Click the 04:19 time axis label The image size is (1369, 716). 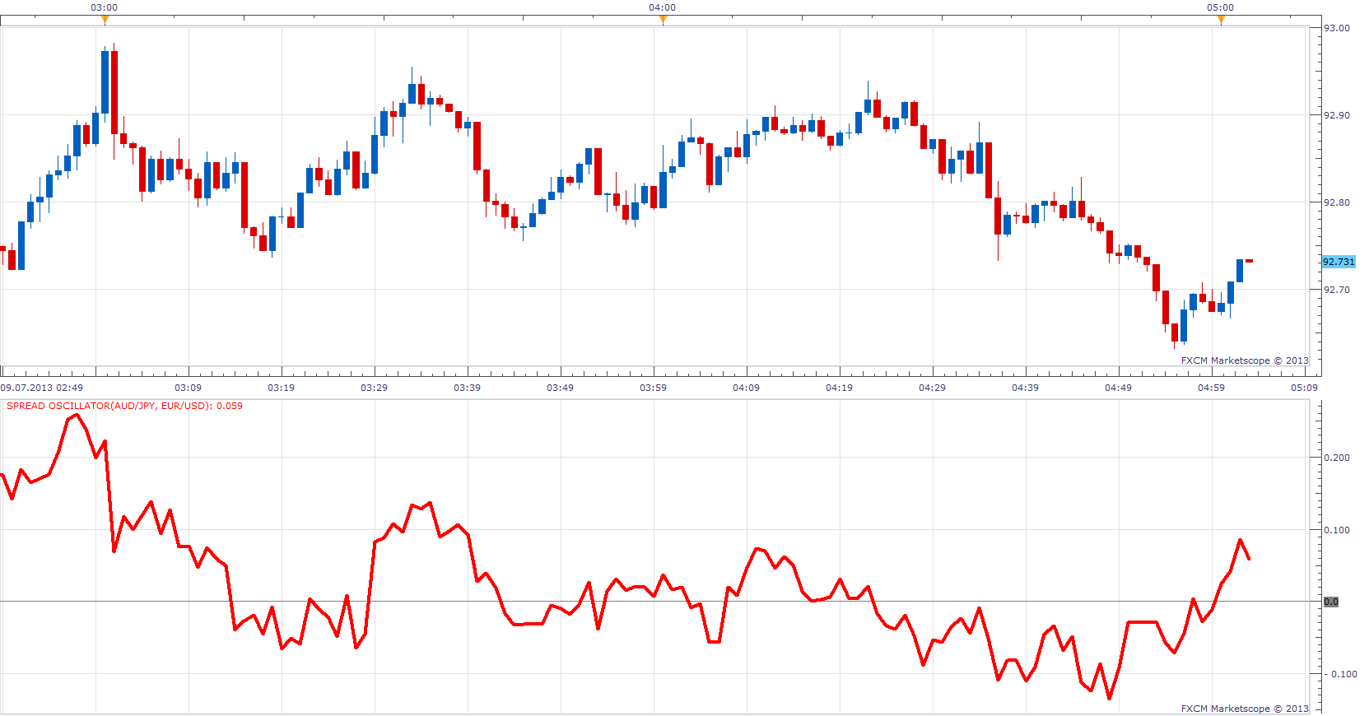pos(840,388)
